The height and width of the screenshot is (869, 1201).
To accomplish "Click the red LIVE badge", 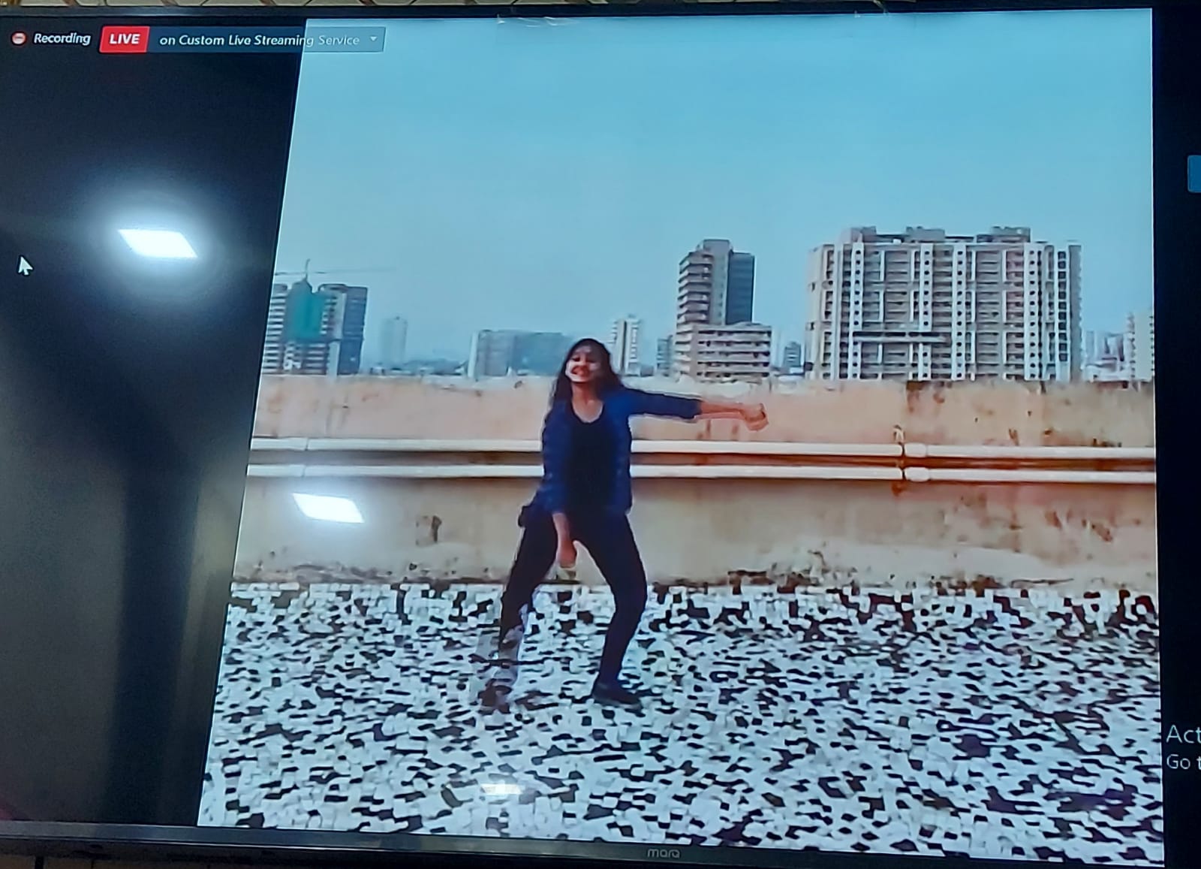I will click(x=124, y=39).
